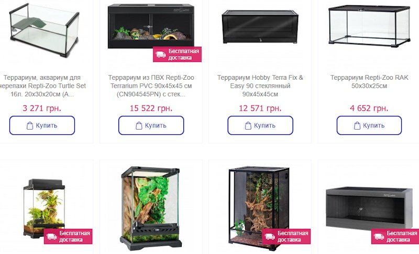Viewport: 419px width, 254px height.
Task: Open the Hobby Terra Fix & Easy 90 title
Action: (260, 86)
